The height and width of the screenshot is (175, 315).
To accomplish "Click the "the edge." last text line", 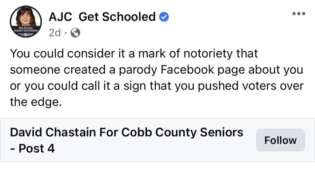I will (36, 102).
